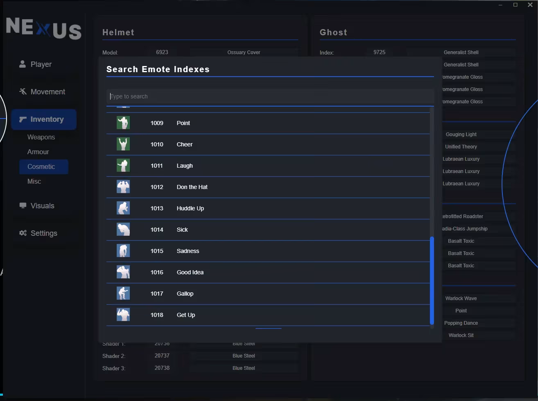538x401 pixels.
Task: Open the Movement section
Action: tap(44, 92)
